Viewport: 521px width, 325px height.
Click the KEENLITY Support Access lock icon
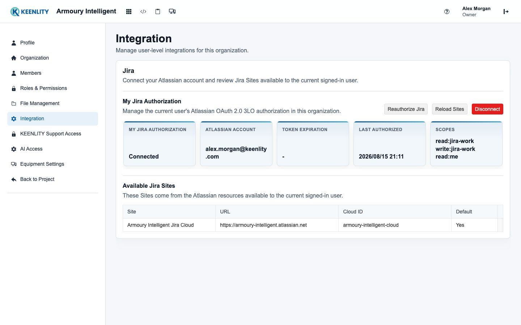click(x=14, y=134)
